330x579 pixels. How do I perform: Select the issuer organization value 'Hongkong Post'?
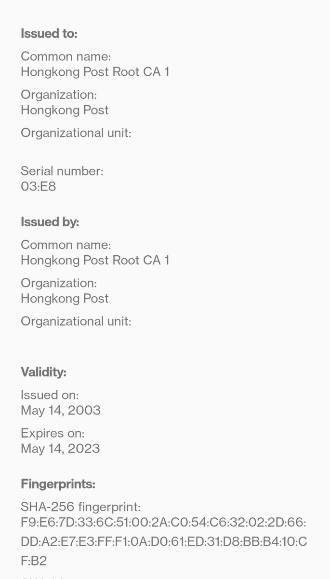[65, 298]
